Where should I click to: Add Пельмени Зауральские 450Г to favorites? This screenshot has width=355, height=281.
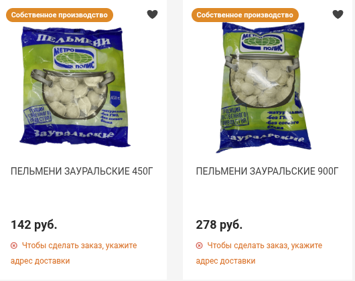tap(152, 15)
